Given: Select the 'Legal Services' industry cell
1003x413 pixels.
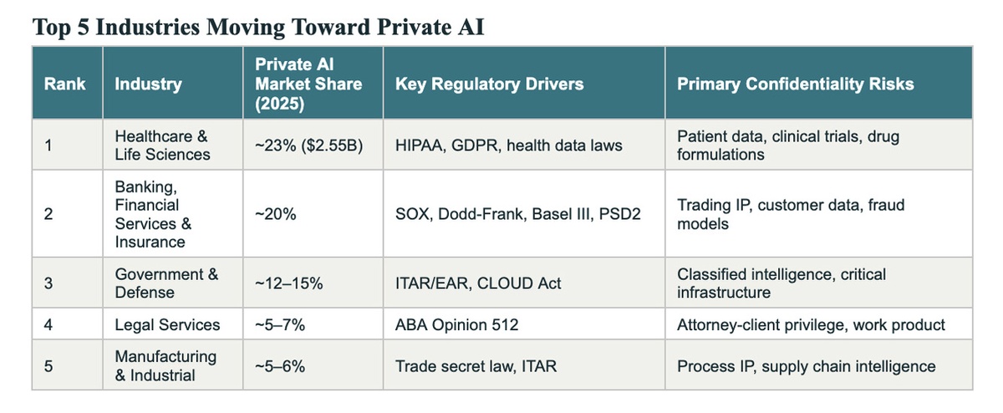Looking at the screenshot, I should point(167,325).
